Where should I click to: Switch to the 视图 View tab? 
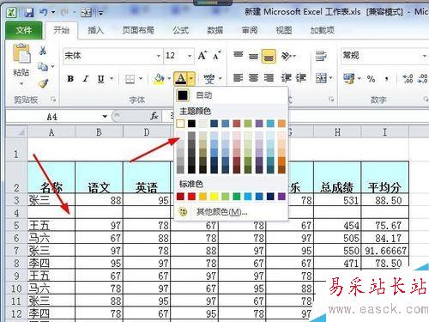click(284, 30)
